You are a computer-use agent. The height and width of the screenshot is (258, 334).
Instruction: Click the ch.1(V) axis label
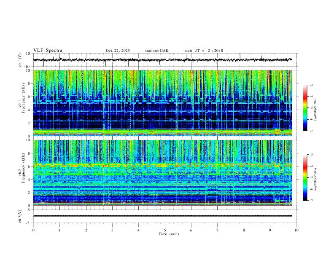20,60
